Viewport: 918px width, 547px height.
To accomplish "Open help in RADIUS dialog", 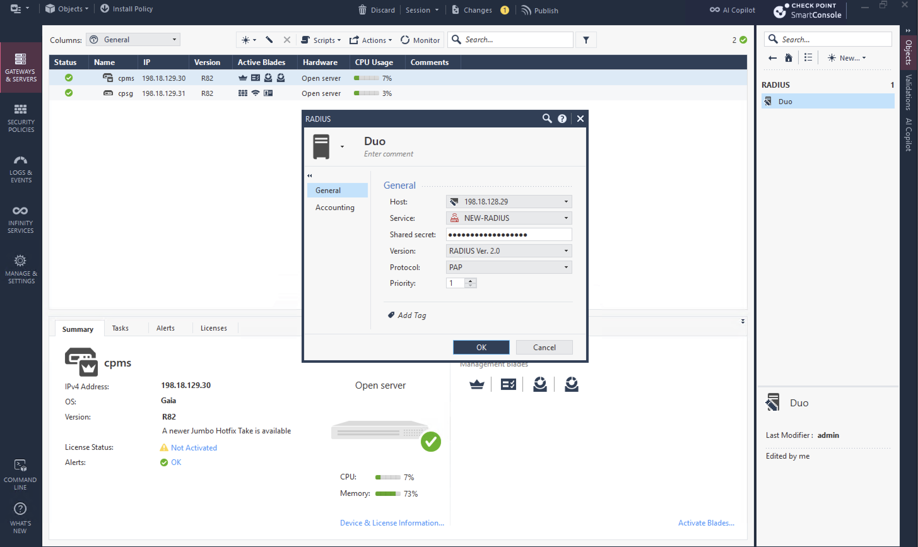I will (x=562, y=119).
